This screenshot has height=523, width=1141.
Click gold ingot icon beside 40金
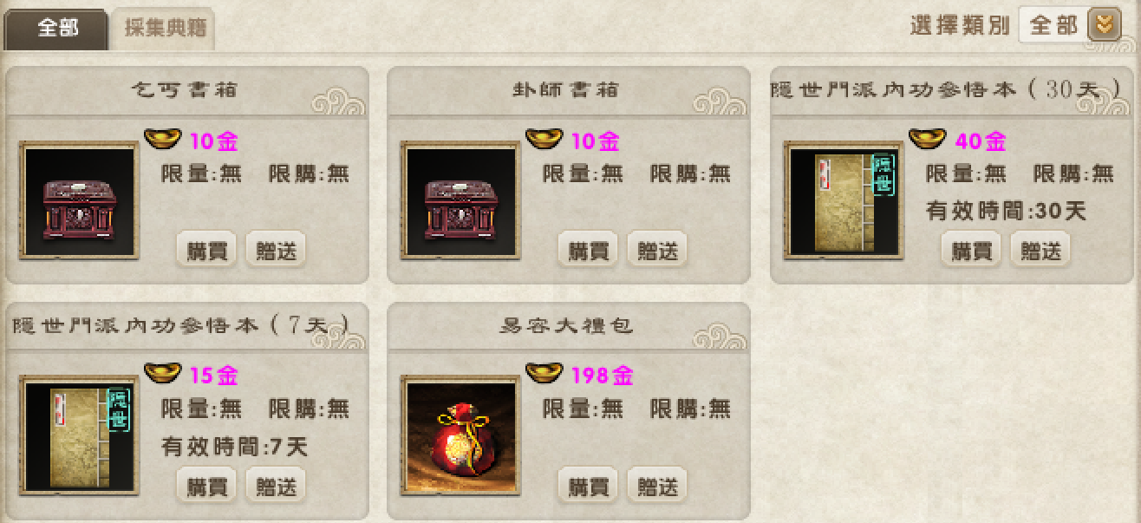928,139
